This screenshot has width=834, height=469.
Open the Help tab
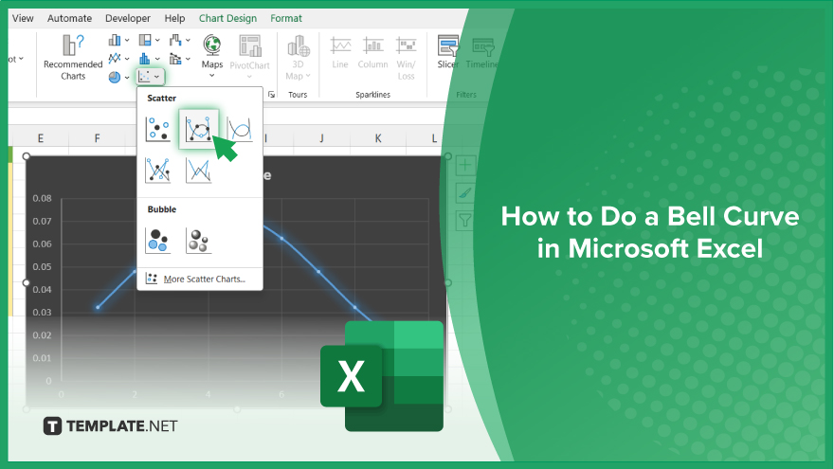[x=174, y=18]
